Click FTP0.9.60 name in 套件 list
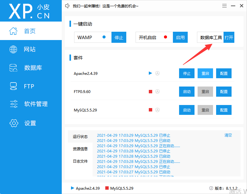 tap(82, 91)
